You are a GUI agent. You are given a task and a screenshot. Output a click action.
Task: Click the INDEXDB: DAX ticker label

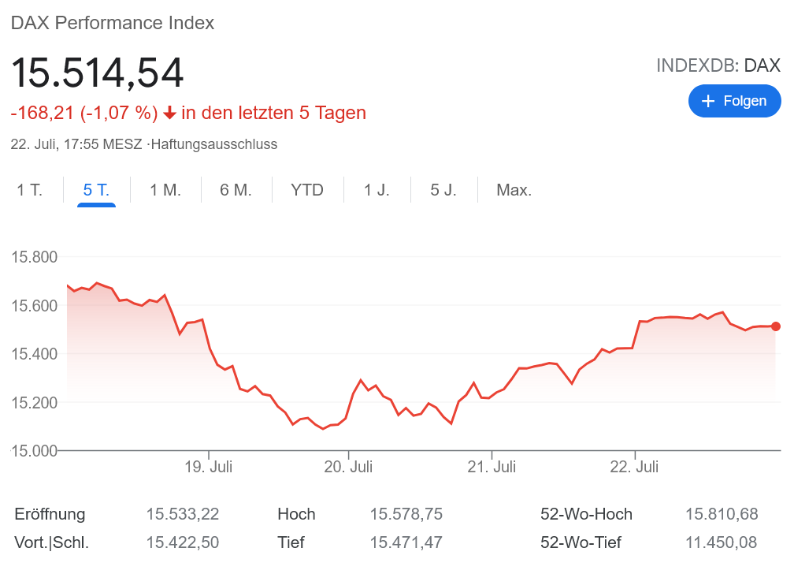coord(718,65)
